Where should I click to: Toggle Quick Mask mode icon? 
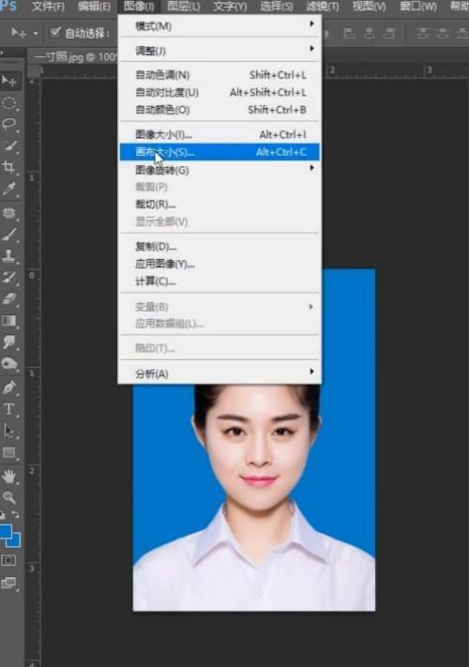point(8,561)
